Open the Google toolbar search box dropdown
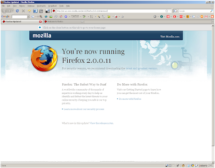The width and height of the screenshot is (215, 168). [28, 16]
